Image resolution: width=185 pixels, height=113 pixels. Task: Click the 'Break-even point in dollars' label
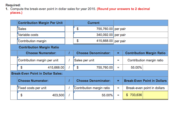pos(145,88)
